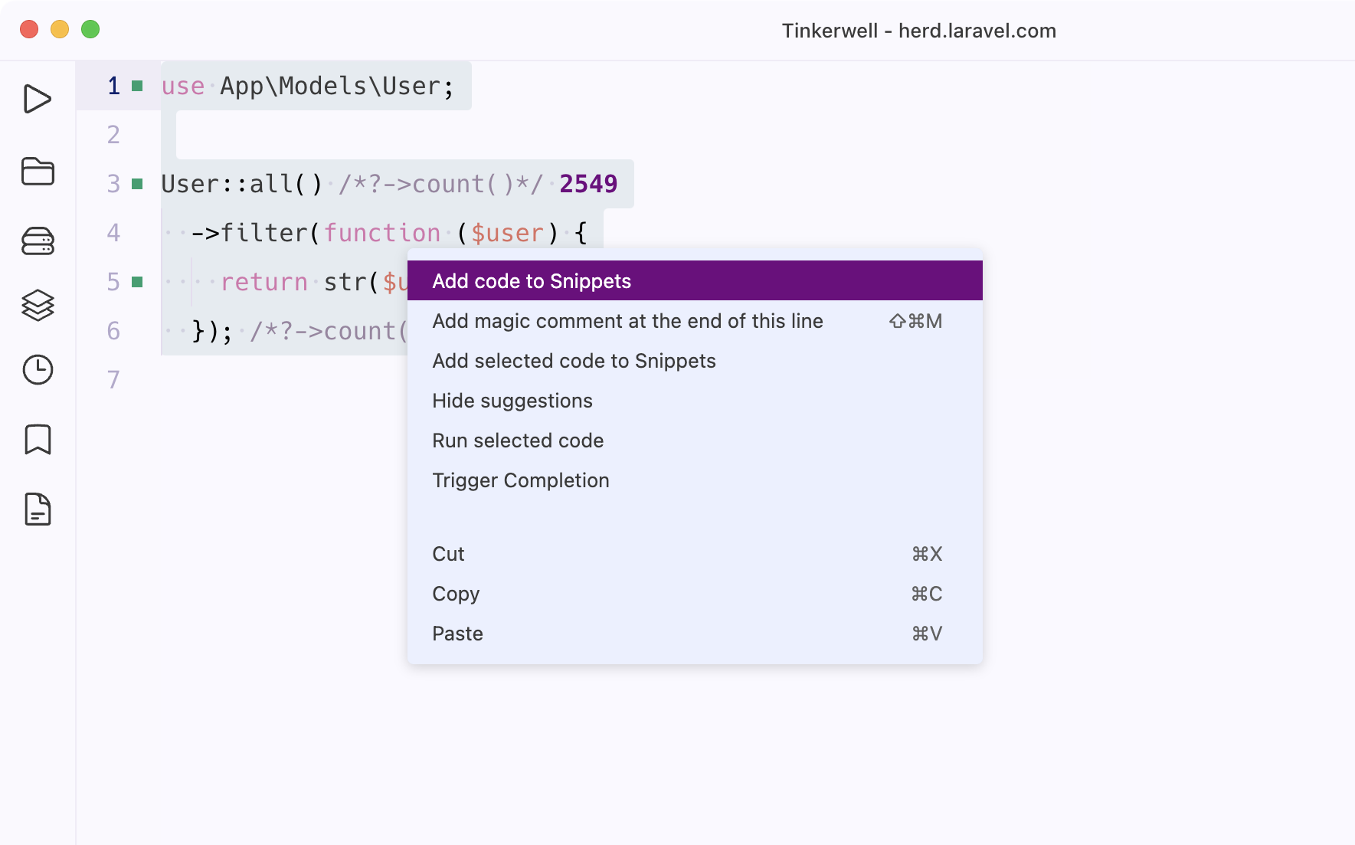
Task: Click the document file icon
Action: coord(38,509)
